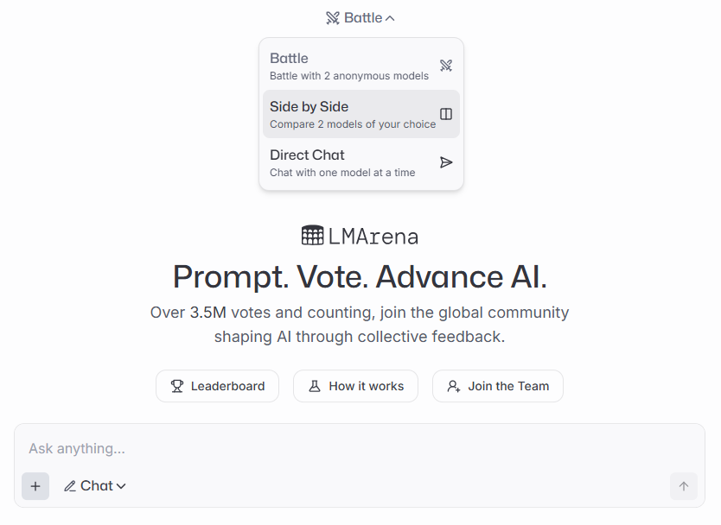Image resolution: width=721 pixels, height=525 pixels.
Task: Click the LMArena grid logo icon
Action: 312,236
